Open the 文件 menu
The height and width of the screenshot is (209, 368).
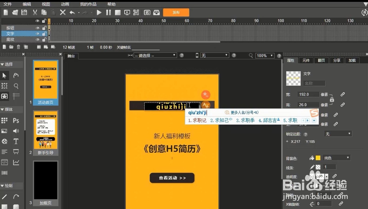coord(7,4)
